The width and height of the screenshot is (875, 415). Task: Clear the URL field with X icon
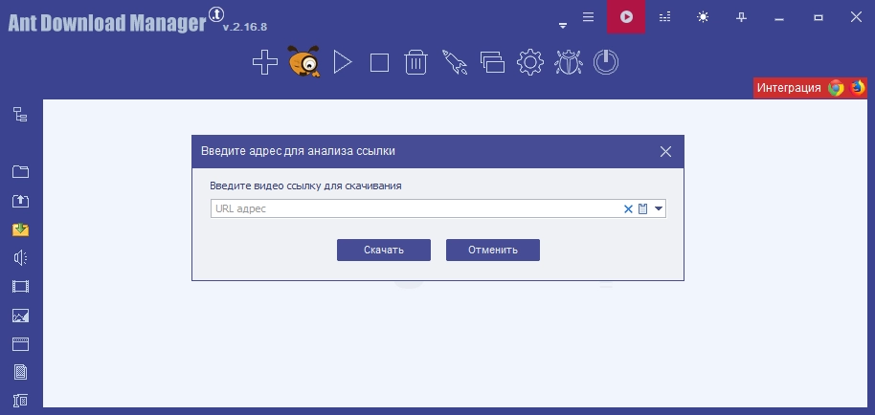tap(628, 208)
